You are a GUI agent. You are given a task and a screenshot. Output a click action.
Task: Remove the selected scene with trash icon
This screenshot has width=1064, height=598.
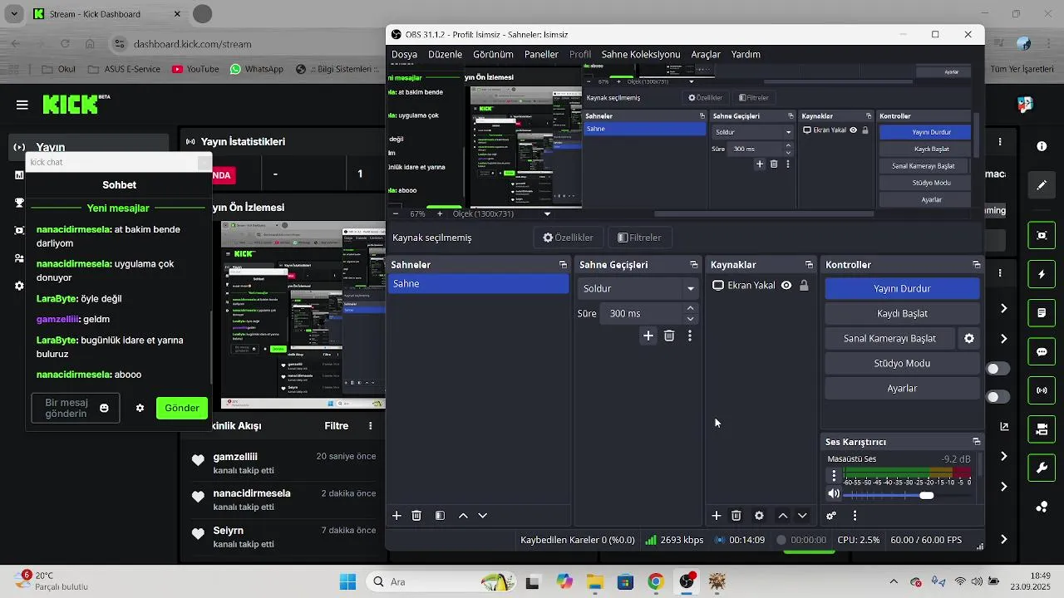click(x=416, y=516)
